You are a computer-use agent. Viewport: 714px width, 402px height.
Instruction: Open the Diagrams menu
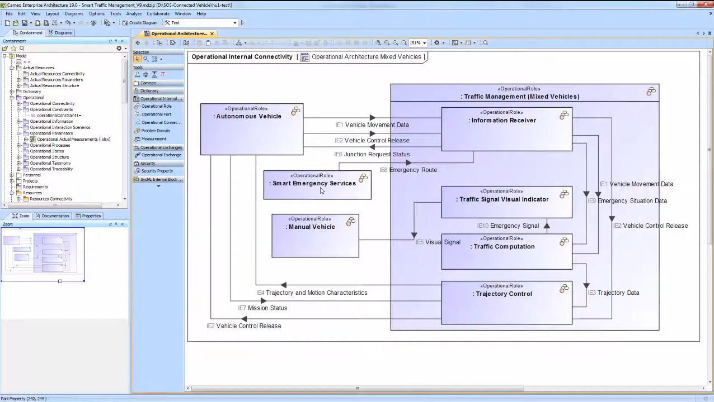[x=74, y=13]
